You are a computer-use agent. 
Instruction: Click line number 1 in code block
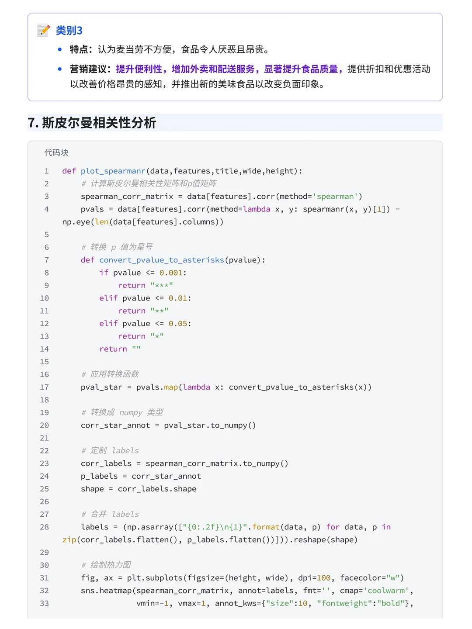click(x=46, y=171)
